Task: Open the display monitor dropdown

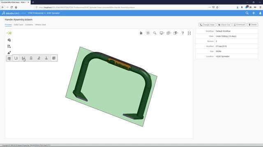Action: coord(161,33)
